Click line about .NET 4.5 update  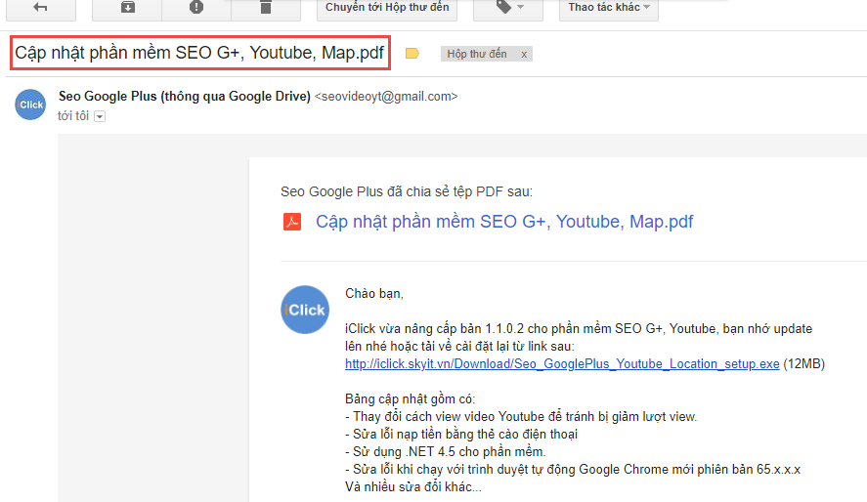(445, 452)
